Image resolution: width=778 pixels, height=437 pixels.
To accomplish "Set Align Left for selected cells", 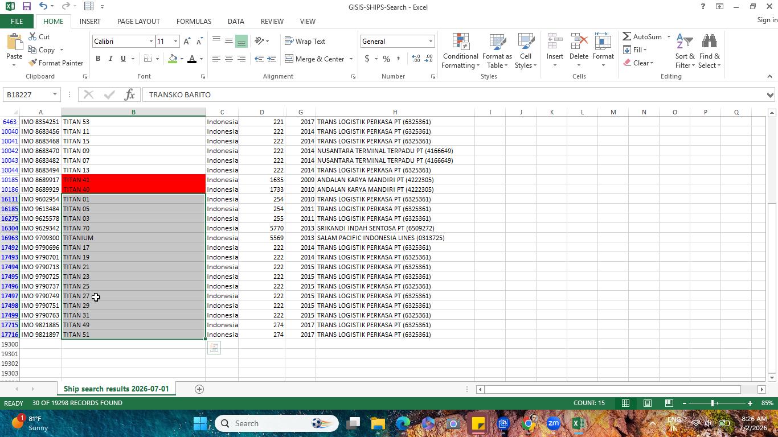I will tap(216, 59).
